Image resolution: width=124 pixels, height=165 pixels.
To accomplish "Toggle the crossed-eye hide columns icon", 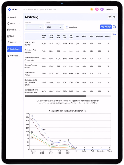I will [115, 34].
